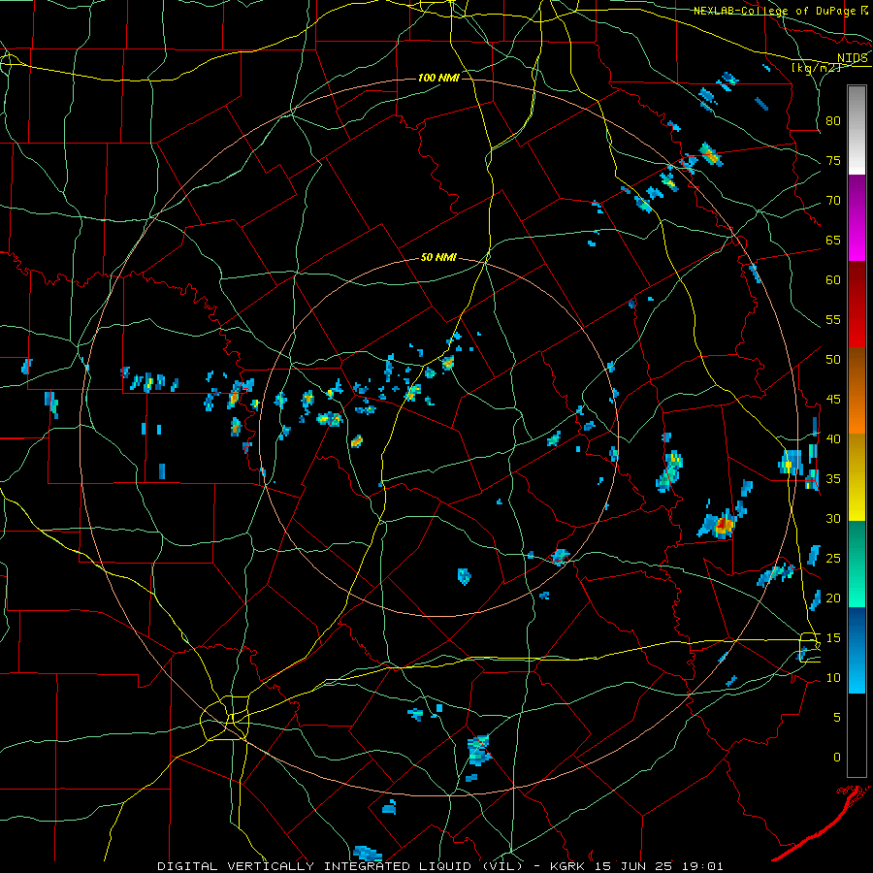This screenshot has width=873, height=873.
Task: Click the legend value 40
Action: [x=833, y=438]
